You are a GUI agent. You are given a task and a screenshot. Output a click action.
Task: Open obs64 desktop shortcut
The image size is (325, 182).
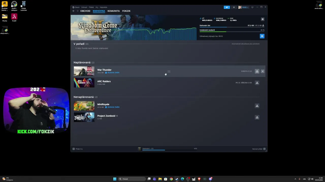click(14, 6)
